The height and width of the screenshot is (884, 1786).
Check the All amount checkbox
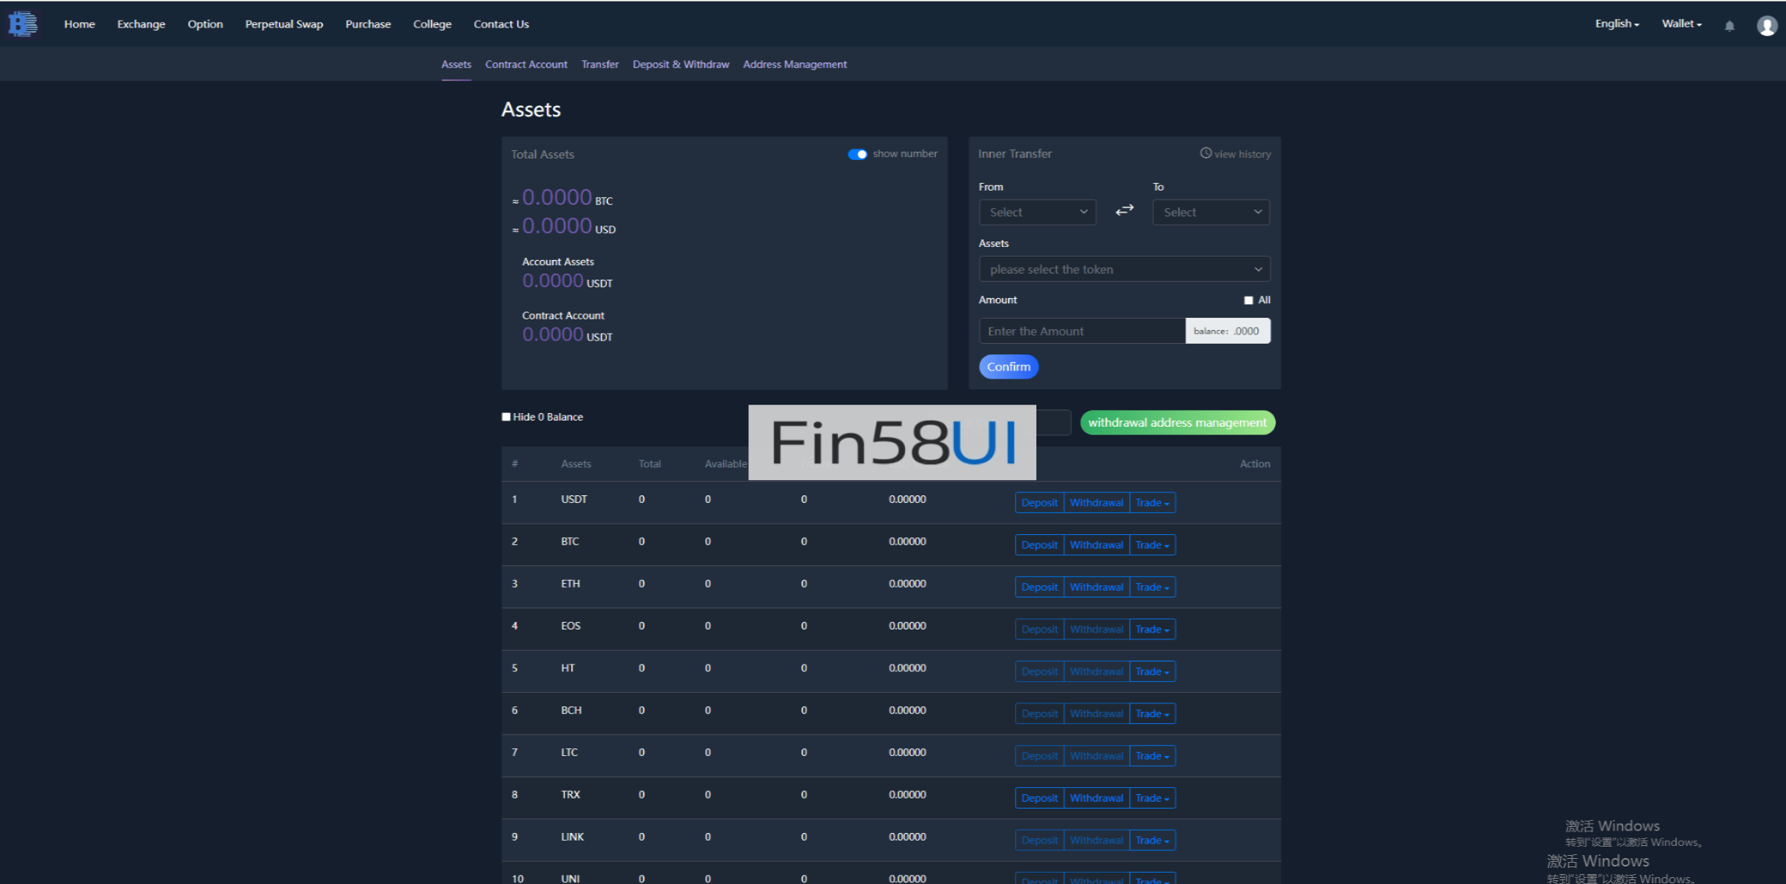[1248, 300]
